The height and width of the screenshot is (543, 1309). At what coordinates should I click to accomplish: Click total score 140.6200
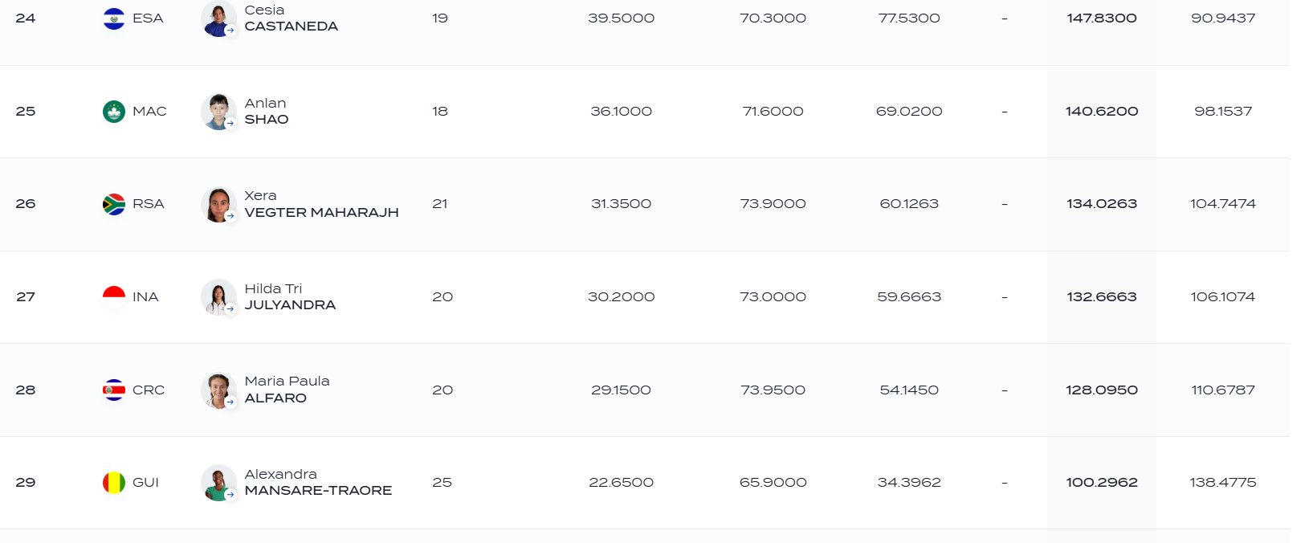1102,111
